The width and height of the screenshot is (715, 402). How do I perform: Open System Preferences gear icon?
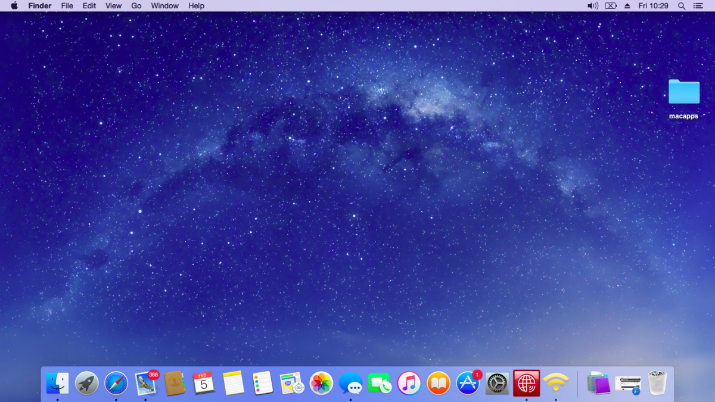pos(497,383)
